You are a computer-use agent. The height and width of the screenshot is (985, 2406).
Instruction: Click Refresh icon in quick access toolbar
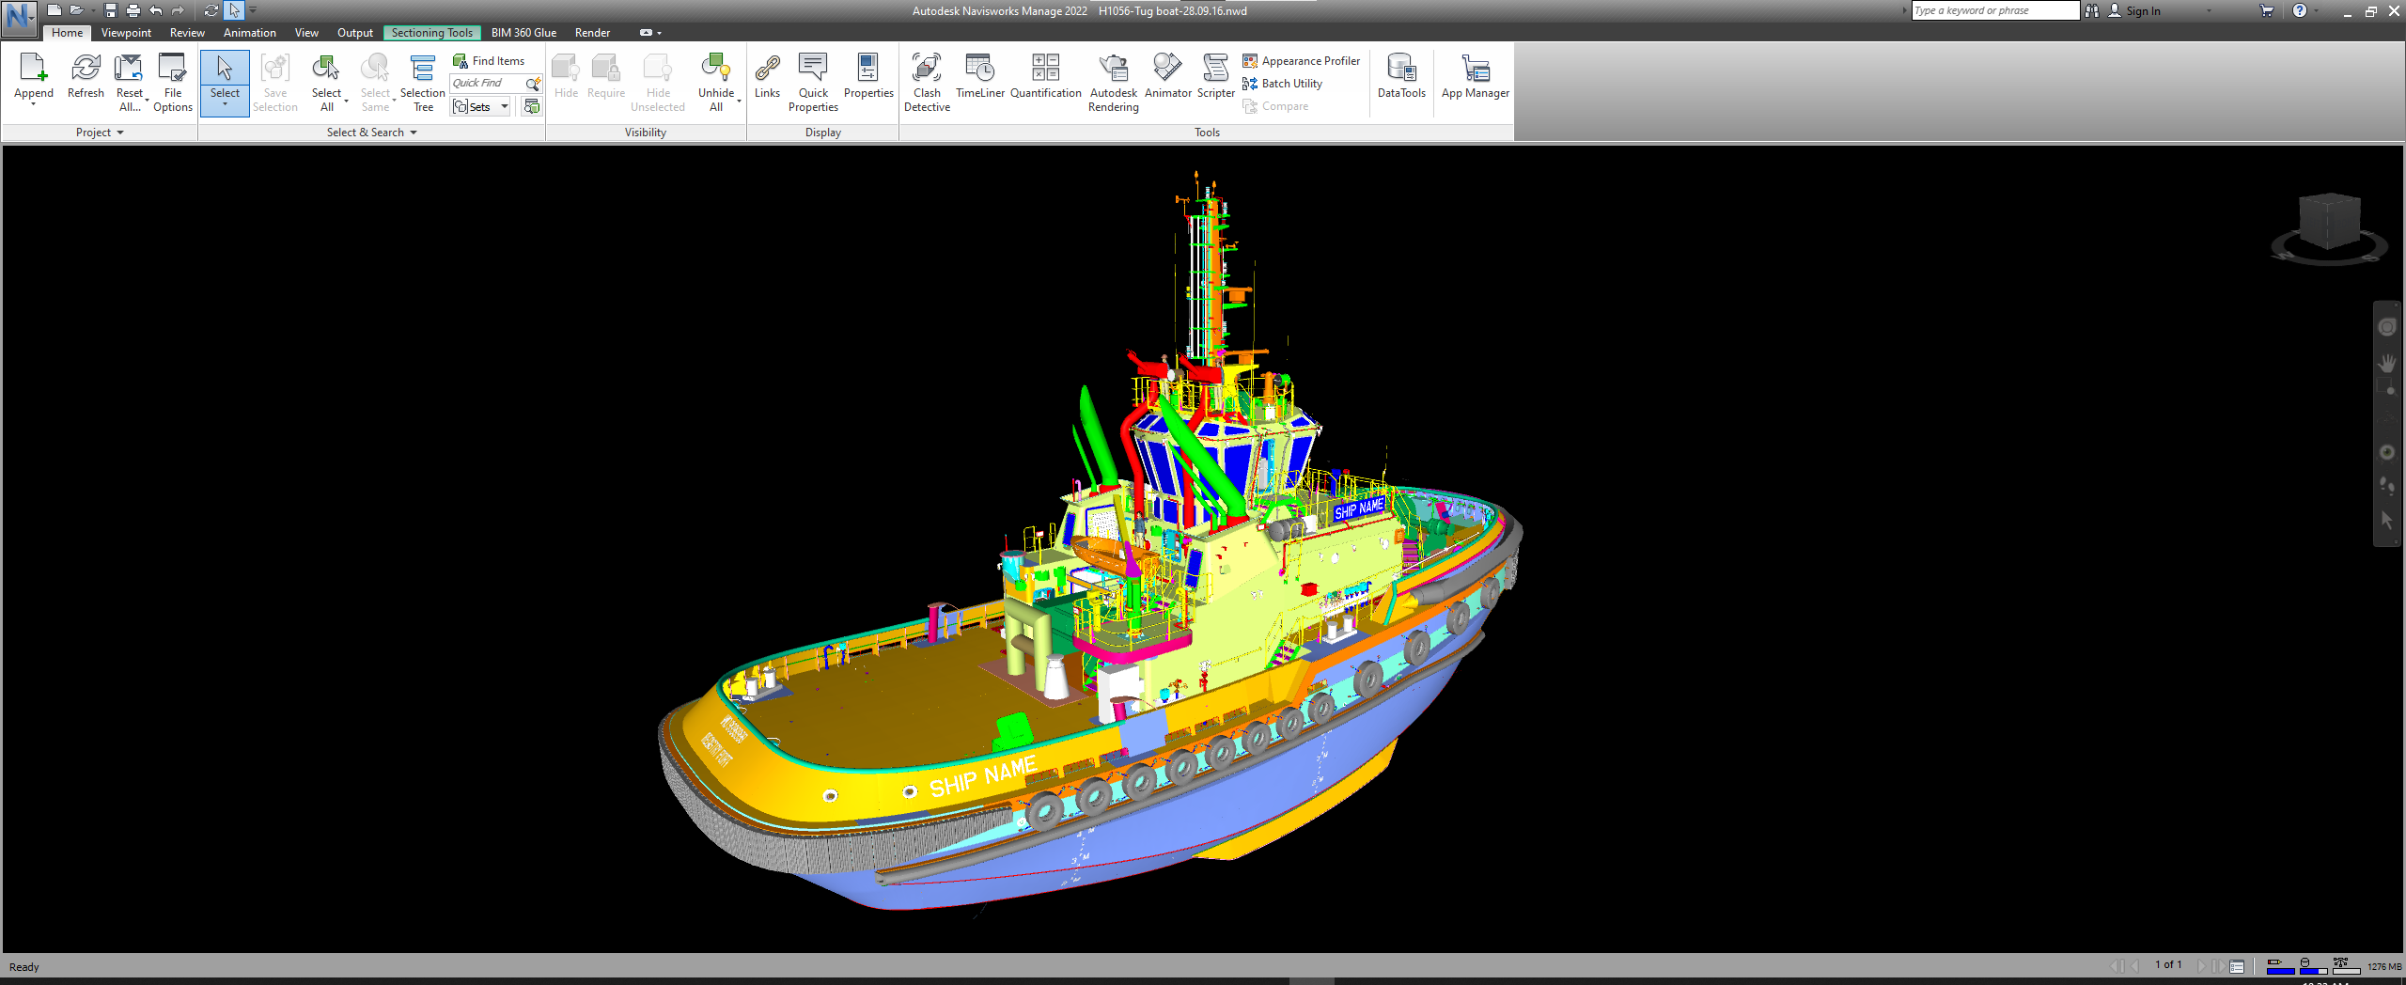(x=211, y=10)
